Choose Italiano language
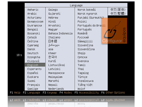This screenshot has width=142, height=107. pyautogui.click(x=54, y=37)
